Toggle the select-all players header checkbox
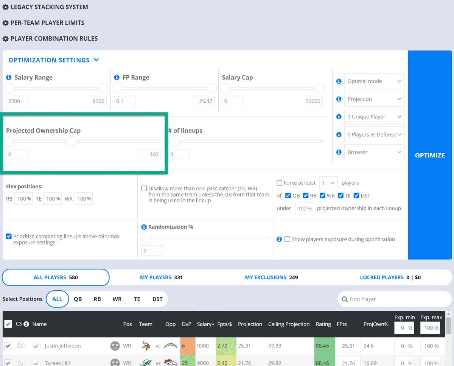This screenshot has width=454, height=366. (x=8, y=324)
